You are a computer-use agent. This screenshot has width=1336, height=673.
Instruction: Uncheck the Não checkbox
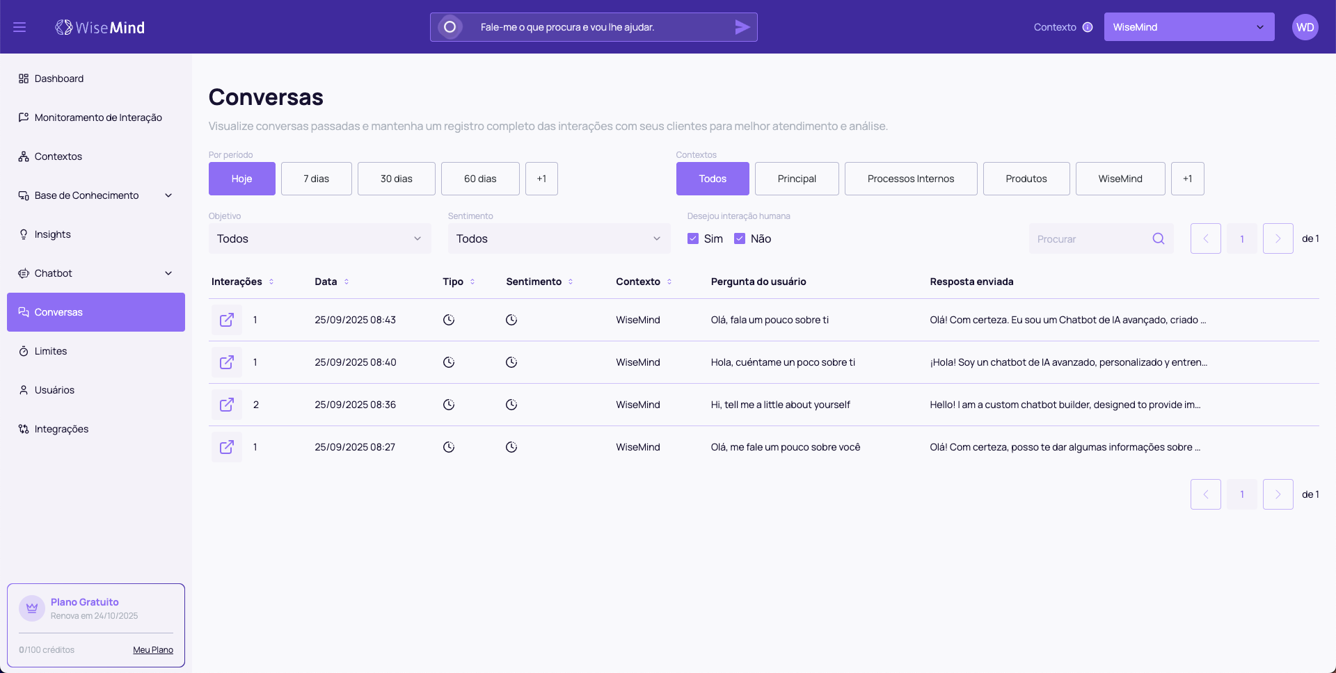point(740,238)
